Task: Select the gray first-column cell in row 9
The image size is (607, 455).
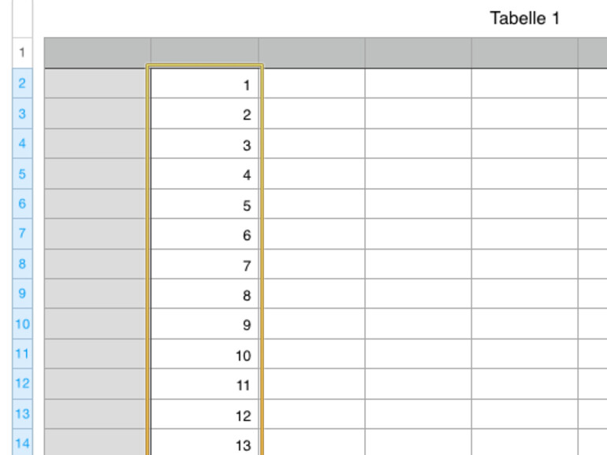Action: coord(97,294)
